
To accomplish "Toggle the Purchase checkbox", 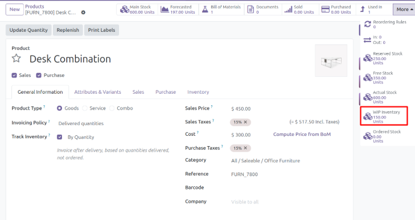I will click(38, 75).
